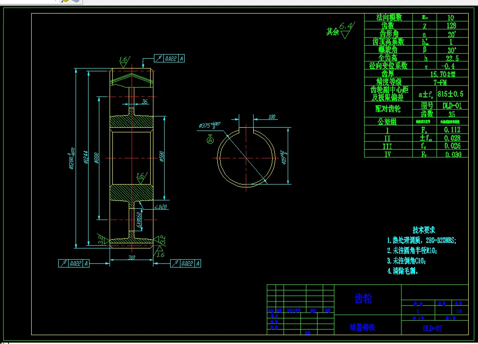Select the 精度等级 label

[388, 82]
